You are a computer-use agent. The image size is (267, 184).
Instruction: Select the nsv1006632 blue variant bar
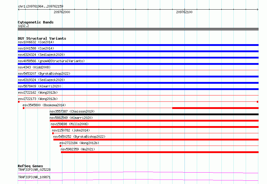138,45
